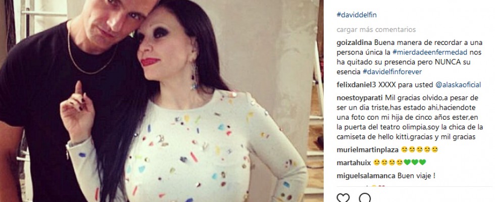495x202 pixels.
Task: Click the Instagram post photo
Action: coord(162,101)
